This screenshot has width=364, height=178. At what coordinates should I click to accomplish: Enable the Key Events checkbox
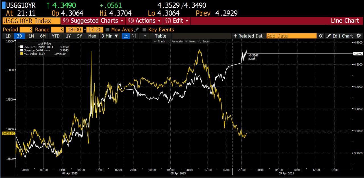pyautogui.click(x=144, y=30)
